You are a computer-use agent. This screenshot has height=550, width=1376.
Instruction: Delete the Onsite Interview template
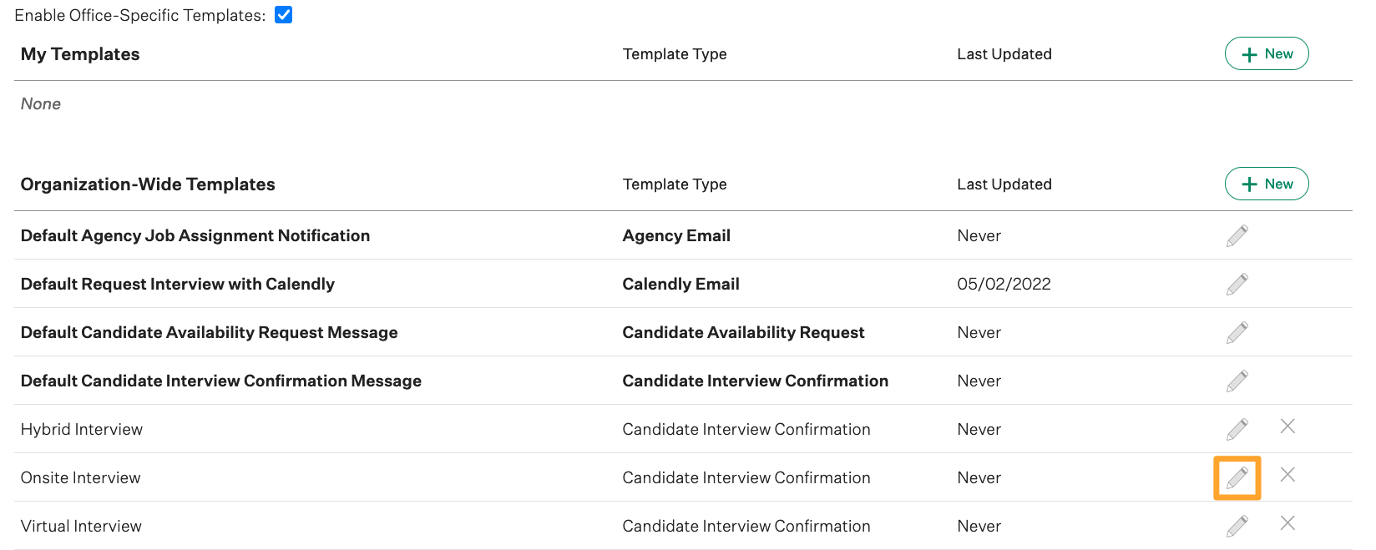point(1287,475)
